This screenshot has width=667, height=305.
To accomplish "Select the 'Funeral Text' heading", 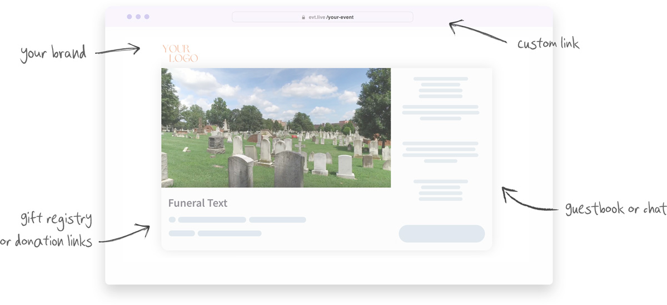I will (198, 203).
